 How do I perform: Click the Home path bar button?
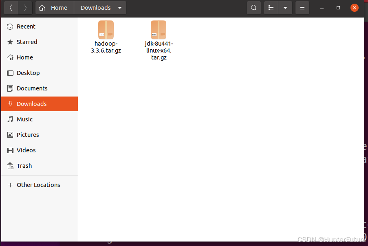[55, 8]
